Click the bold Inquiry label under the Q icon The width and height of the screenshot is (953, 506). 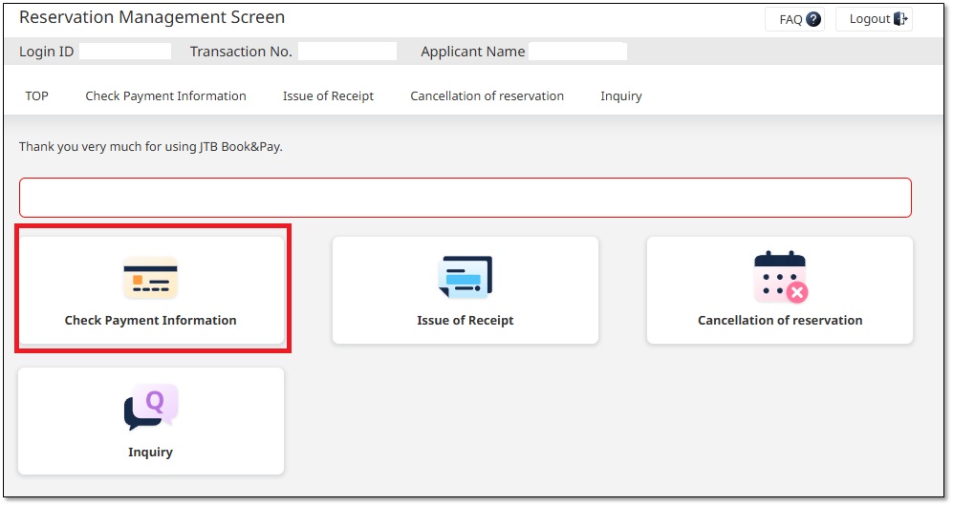coord(150,452)
